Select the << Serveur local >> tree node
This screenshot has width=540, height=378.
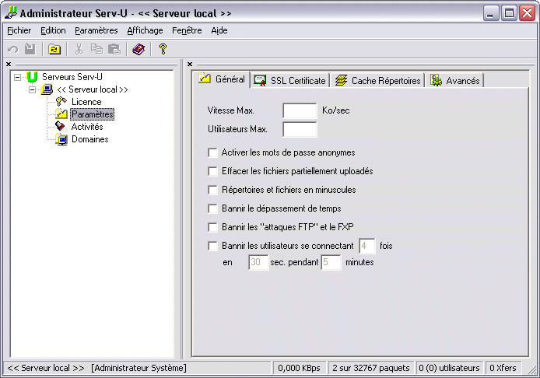[x=93, y=89]
